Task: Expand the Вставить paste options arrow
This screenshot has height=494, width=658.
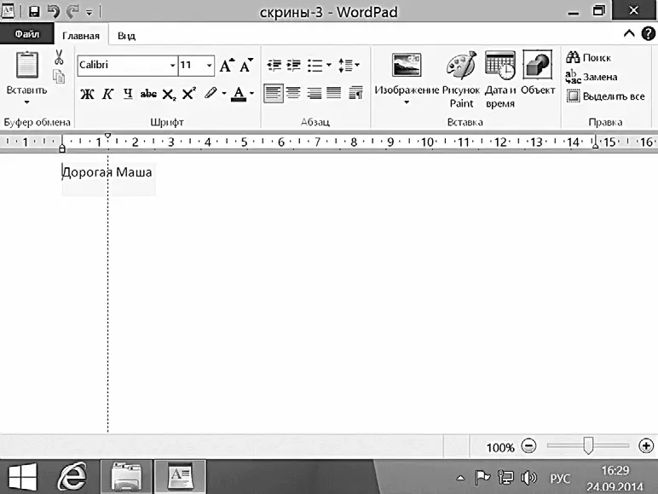Action: click(27, 102)
